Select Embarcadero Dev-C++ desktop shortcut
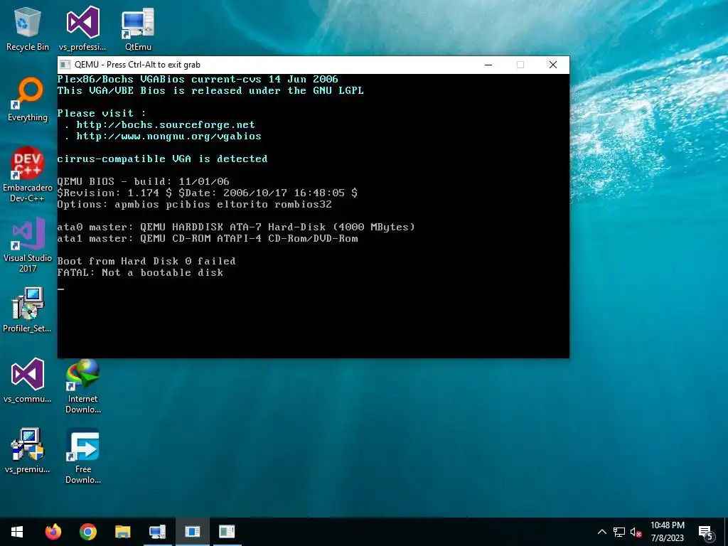The height and width of the screenshot is (546, 728). coord(28,175)
